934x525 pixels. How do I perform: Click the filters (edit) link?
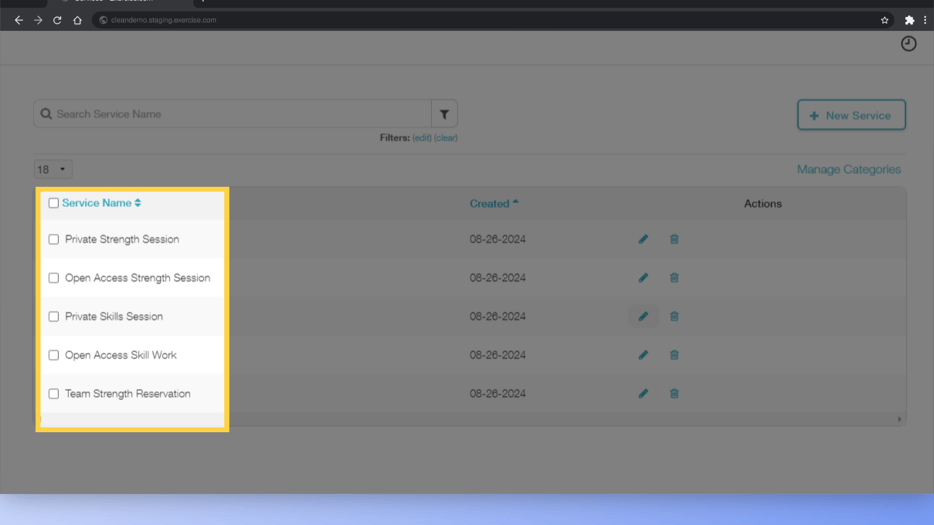tap(422, 137)
